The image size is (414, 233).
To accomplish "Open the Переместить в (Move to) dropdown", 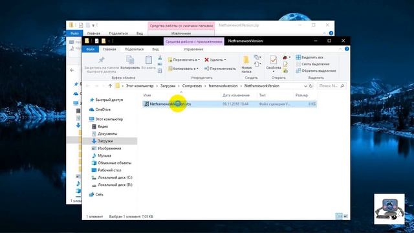I will (x=184, y=60).
